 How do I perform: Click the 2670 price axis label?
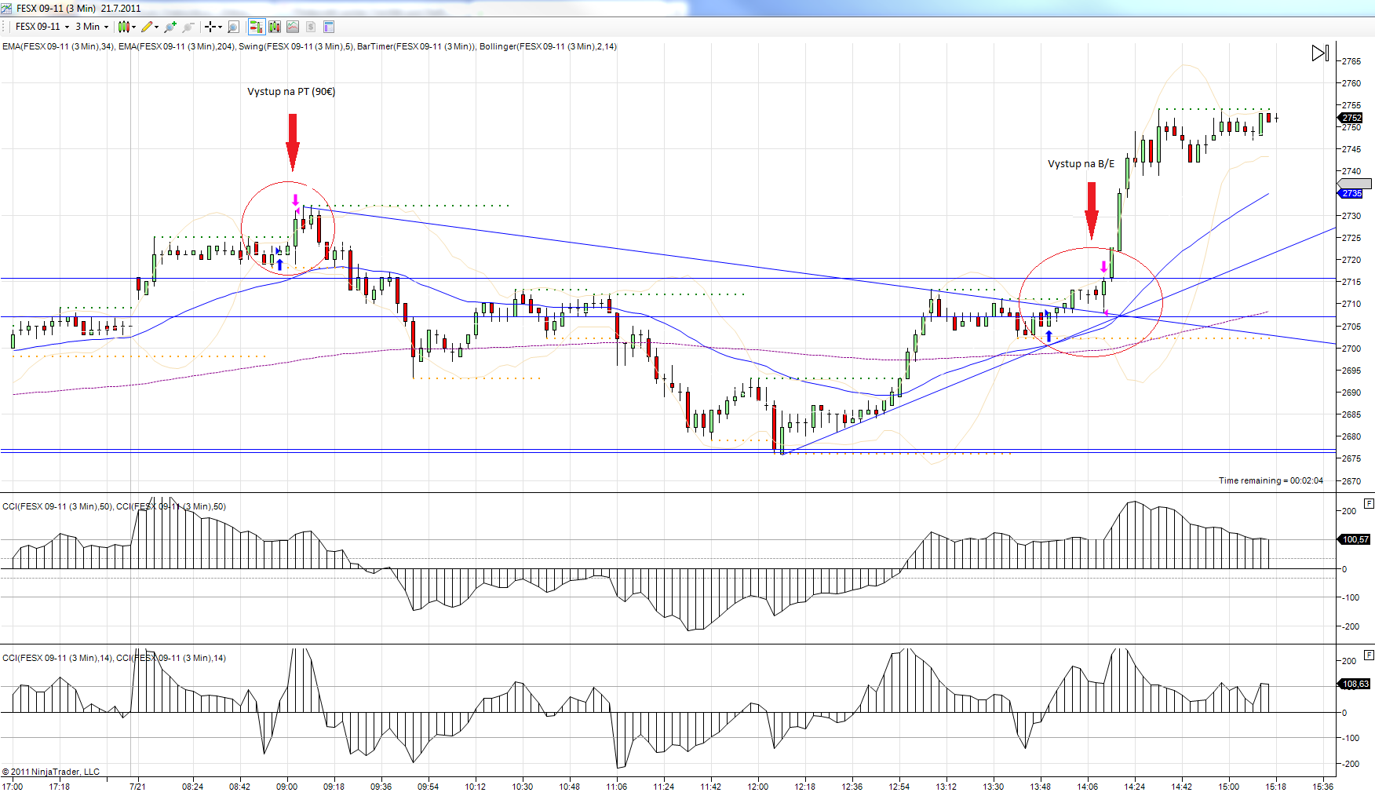click(x=1351, y=481)
